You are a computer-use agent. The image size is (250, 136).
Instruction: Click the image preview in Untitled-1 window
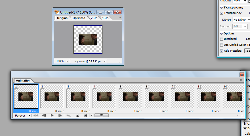pyautogui.click(x=88, y=40)
